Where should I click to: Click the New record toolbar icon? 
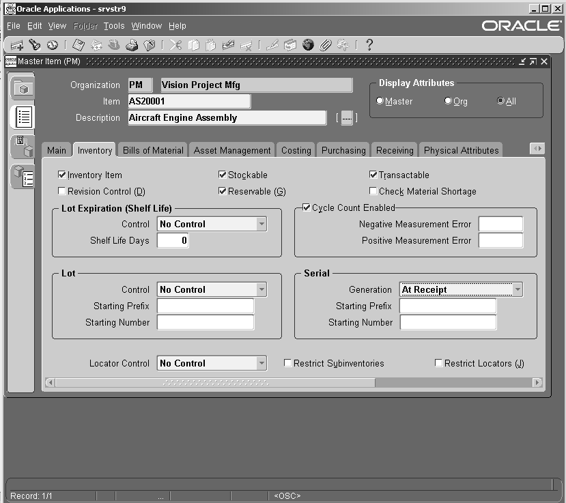tap(16, 45)
